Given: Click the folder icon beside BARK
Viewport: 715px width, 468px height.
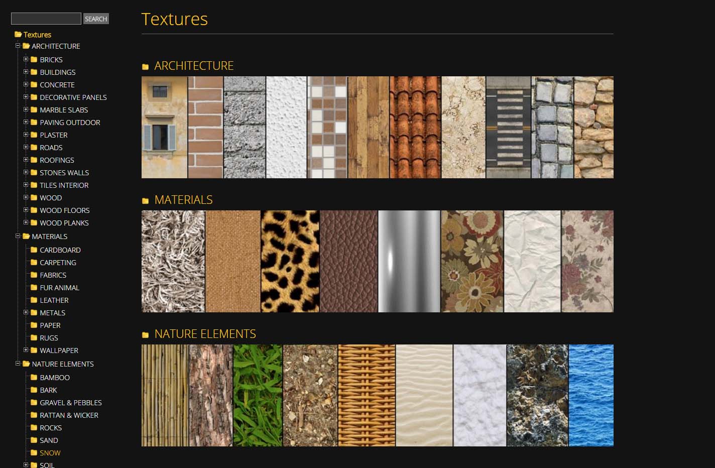Looking at the screenshot, I should click(34, 390).
